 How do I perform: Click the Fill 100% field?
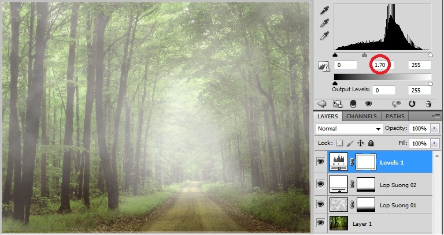419,143
